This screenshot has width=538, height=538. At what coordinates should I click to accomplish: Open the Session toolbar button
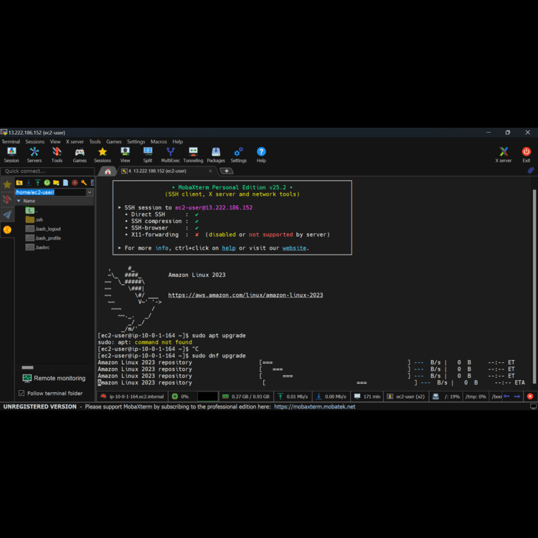[11, 155]
